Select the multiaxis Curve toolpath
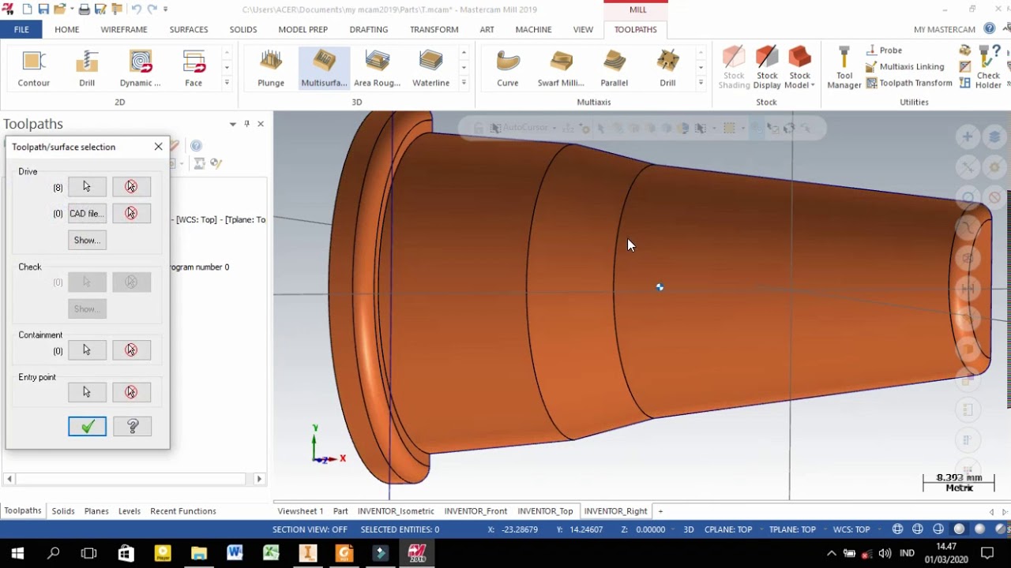This screenshot has width=1011, height=568. click(x=508, y=69)
